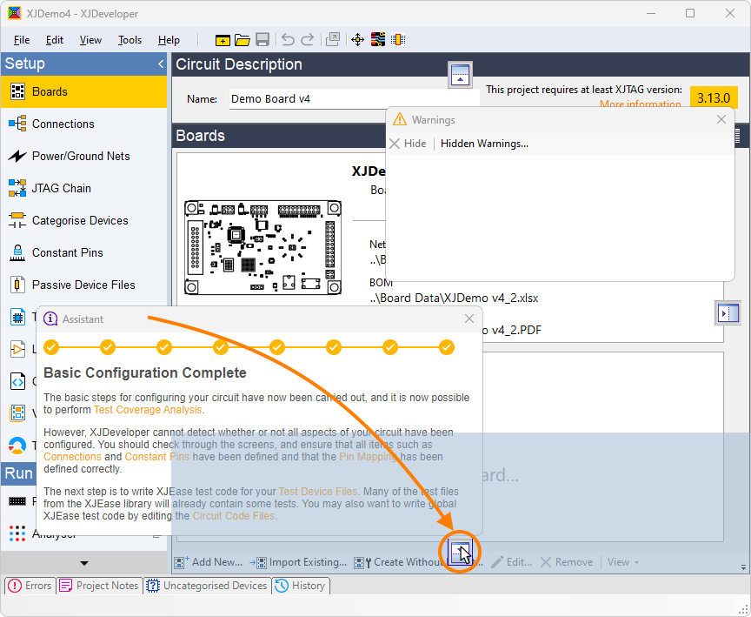Image resolution: width=751 pixels, height=617 pixels.
Task: Open the JTAG Chain setup screen
Action: coord(61,188)
